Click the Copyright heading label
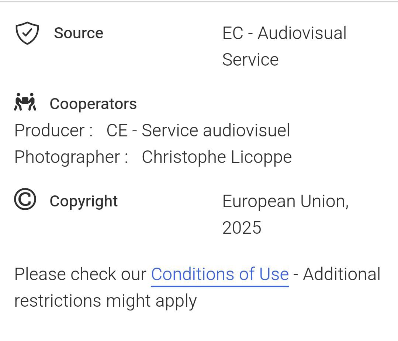Viewport: 398px width, 341px height. (x=84, y=201)
